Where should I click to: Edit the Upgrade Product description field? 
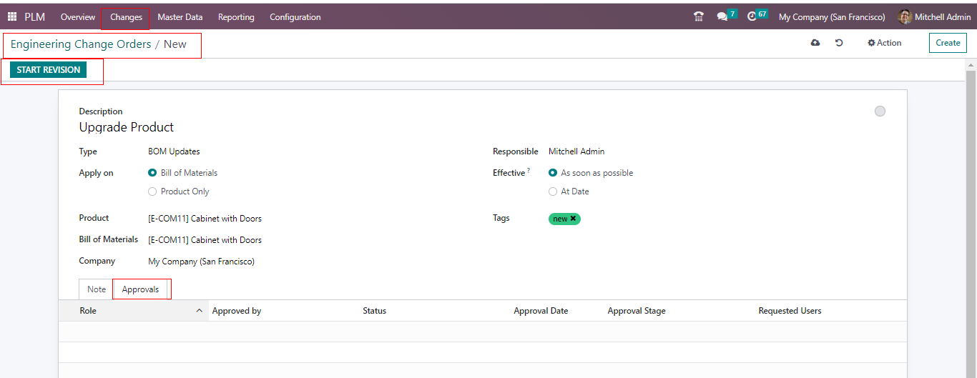[x=127, y=127]
